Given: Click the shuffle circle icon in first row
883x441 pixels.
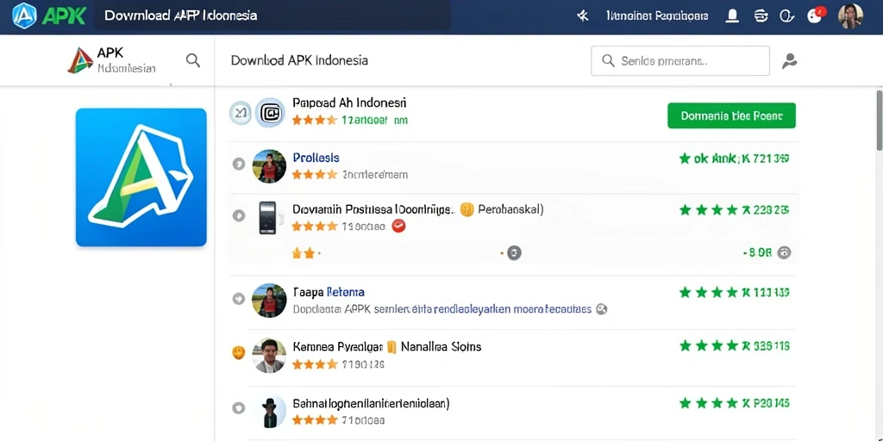Looking at the screenshot, I should (x=241, y=113).
